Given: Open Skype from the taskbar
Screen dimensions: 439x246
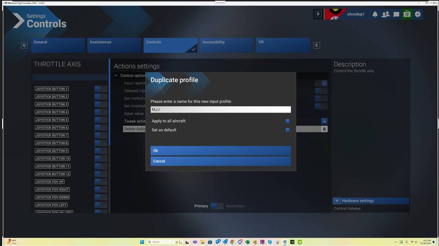Looking at the screenshot, I should 270,242.
